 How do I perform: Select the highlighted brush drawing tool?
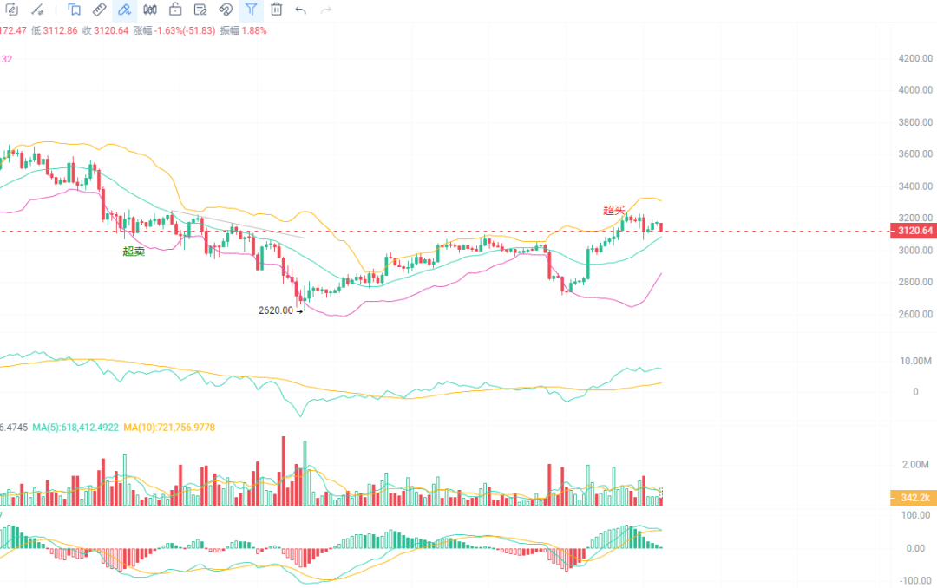[124, 10]
